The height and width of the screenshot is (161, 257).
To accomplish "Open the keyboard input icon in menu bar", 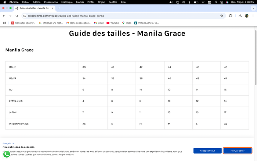I will coord(210,2).
